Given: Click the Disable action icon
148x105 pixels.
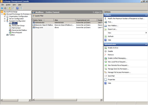Looking at the screenshot, I should pos(105,51).
